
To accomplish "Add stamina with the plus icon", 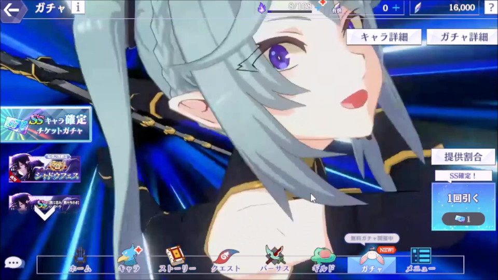I will click(x=317, y=8).
